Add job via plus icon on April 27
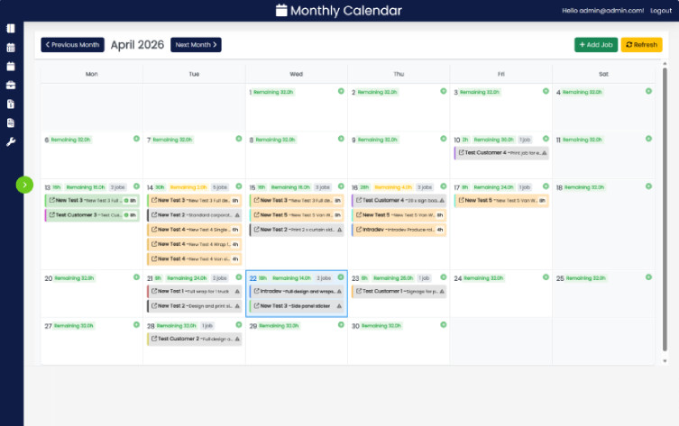 tap(136, 325)
